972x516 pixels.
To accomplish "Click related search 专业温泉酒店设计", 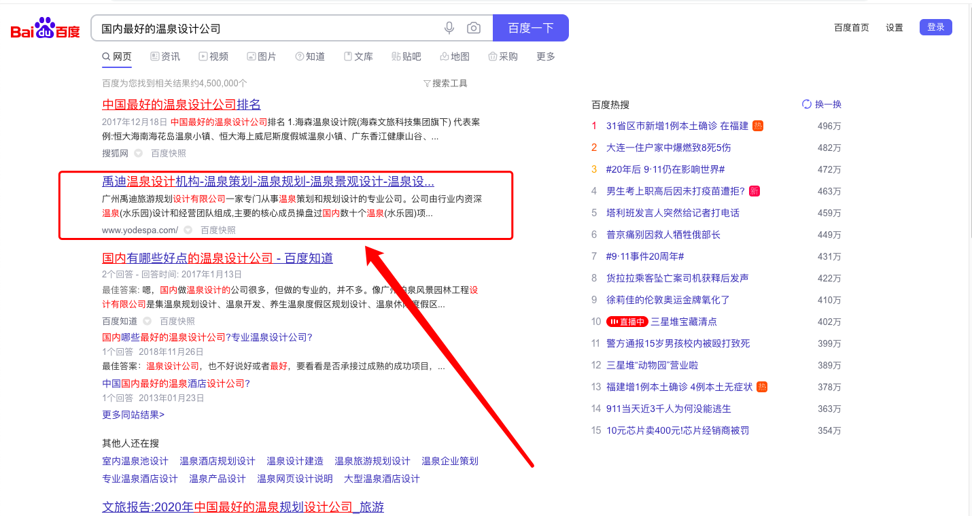I will click(140, 479).
